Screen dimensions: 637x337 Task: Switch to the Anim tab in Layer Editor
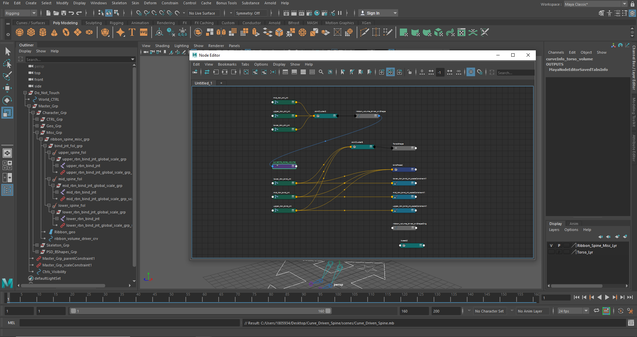click(574, 224)
